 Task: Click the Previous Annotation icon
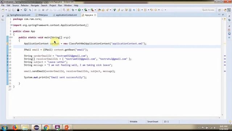point(145,10)
